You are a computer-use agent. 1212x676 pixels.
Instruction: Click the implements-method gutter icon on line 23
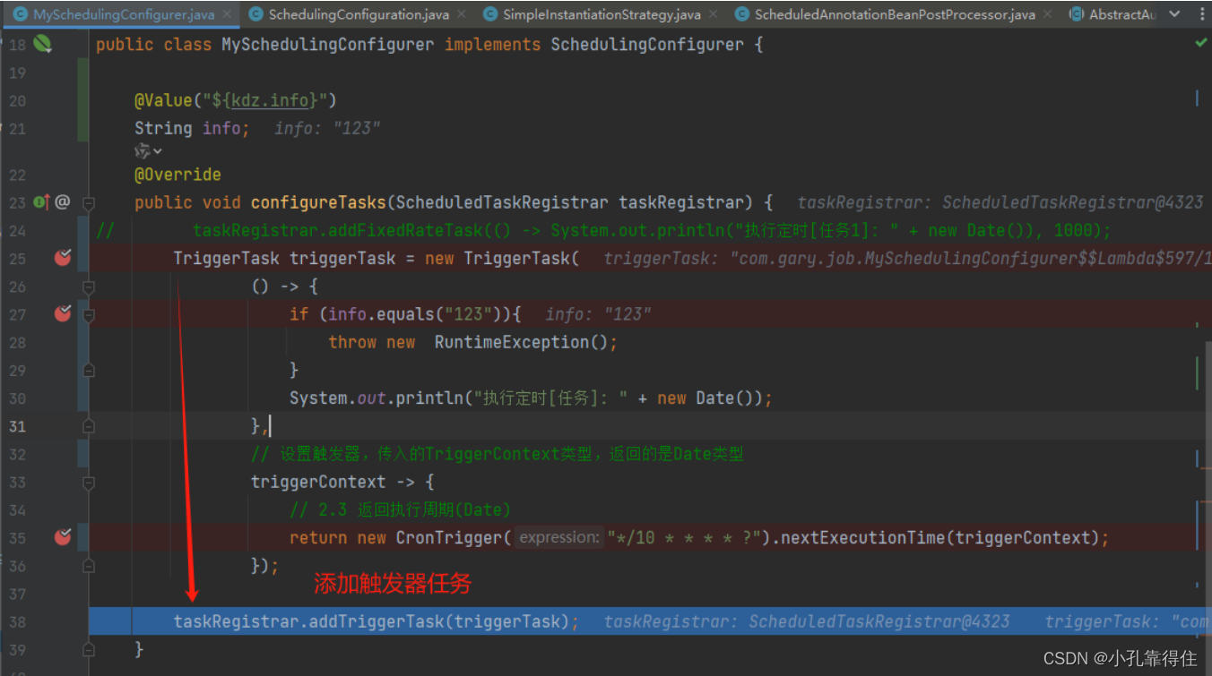pyautogui.click(x=41, y=202)
